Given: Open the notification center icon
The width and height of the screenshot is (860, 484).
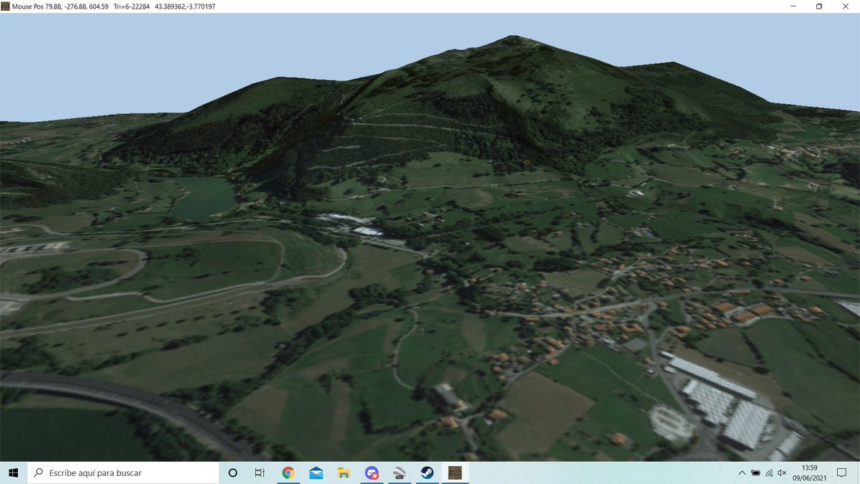Looking at the screenshot, I should click(x=841, y=473).
